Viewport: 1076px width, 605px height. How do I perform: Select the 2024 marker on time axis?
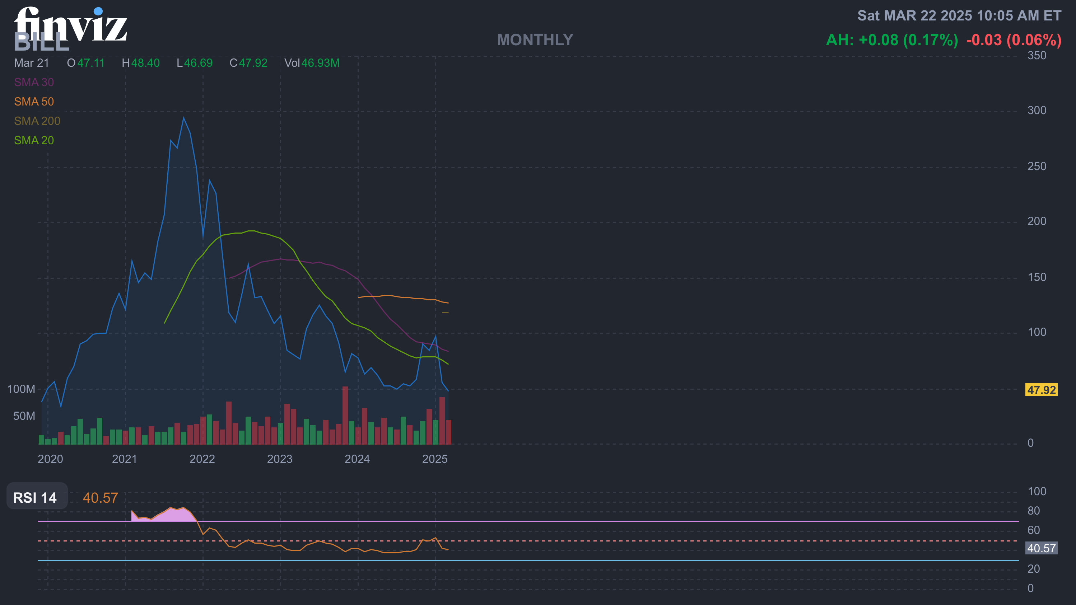pyautogui.click(x=357, y=459)
